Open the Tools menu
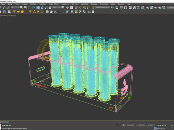174x130 pixels. coord(3,4)
